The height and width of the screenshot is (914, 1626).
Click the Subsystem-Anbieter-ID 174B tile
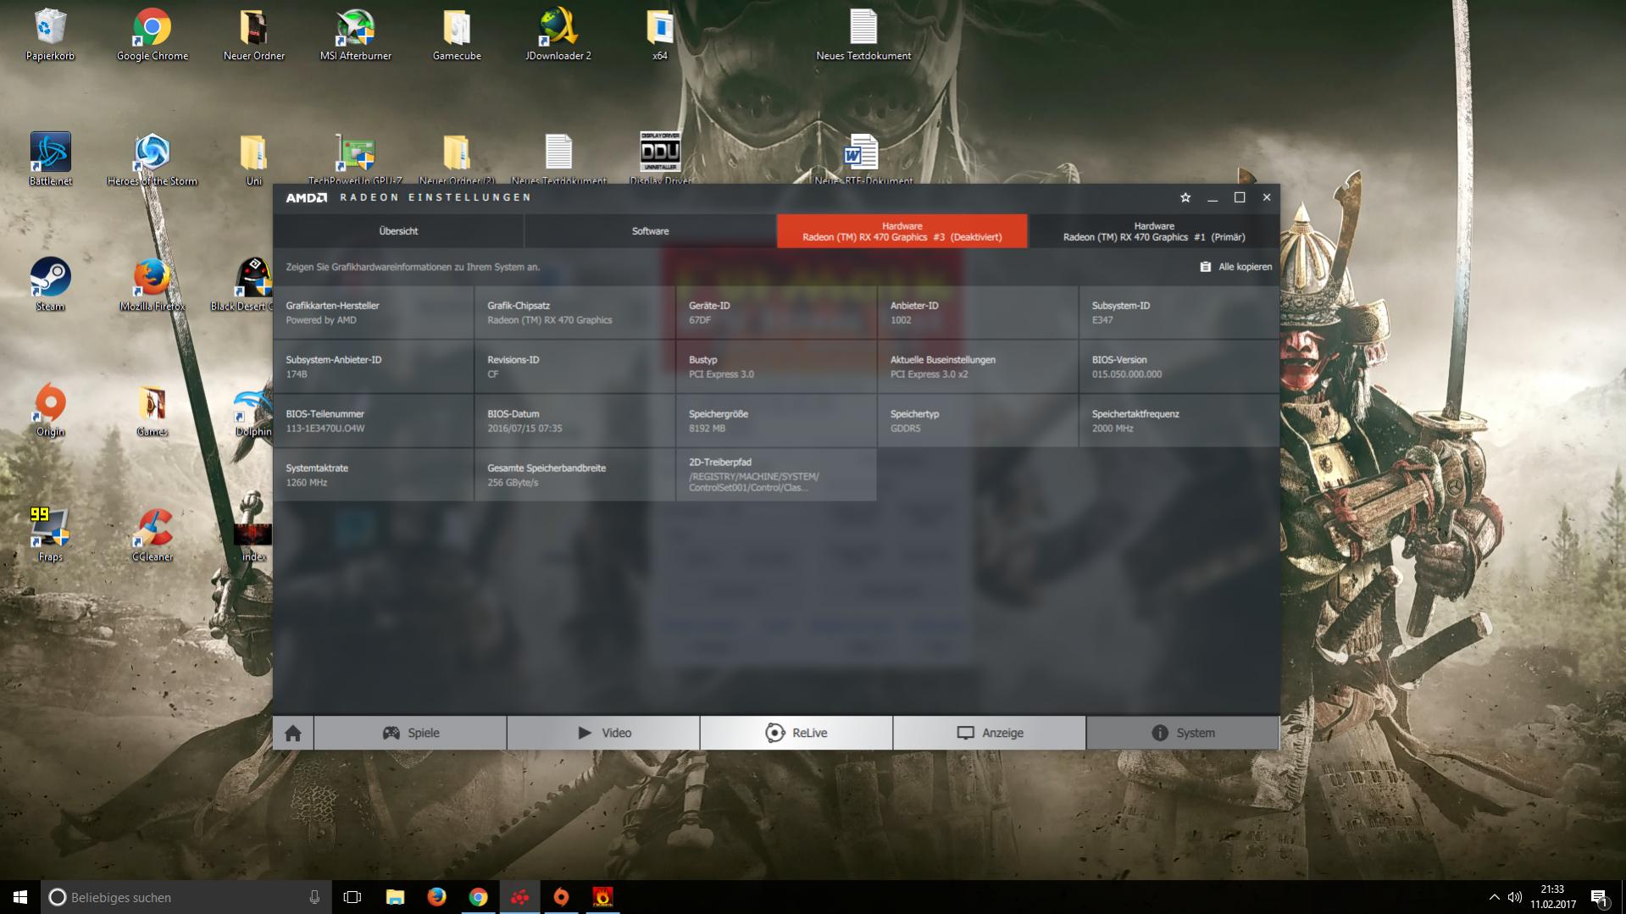(x=373, y=367)
